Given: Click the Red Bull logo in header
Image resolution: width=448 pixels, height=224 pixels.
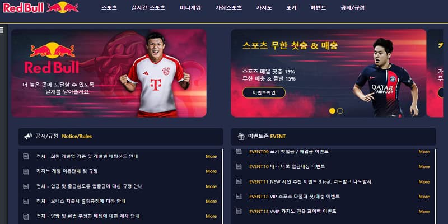Looking at the screenshot, I should coord(40,7).
